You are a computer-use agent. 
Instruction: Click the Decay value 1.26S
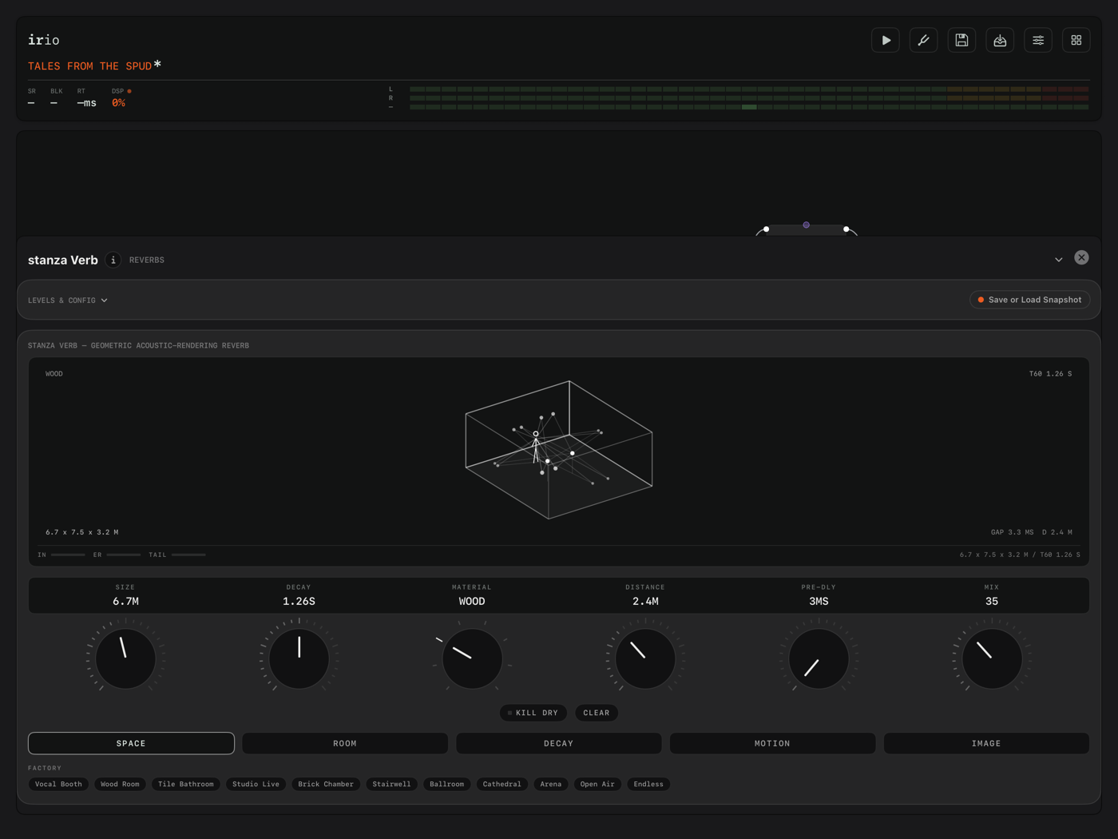(299, 602)
